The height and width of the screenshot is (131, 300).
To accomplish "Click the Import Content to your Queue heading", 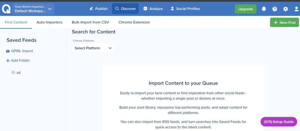I will 183,83.
